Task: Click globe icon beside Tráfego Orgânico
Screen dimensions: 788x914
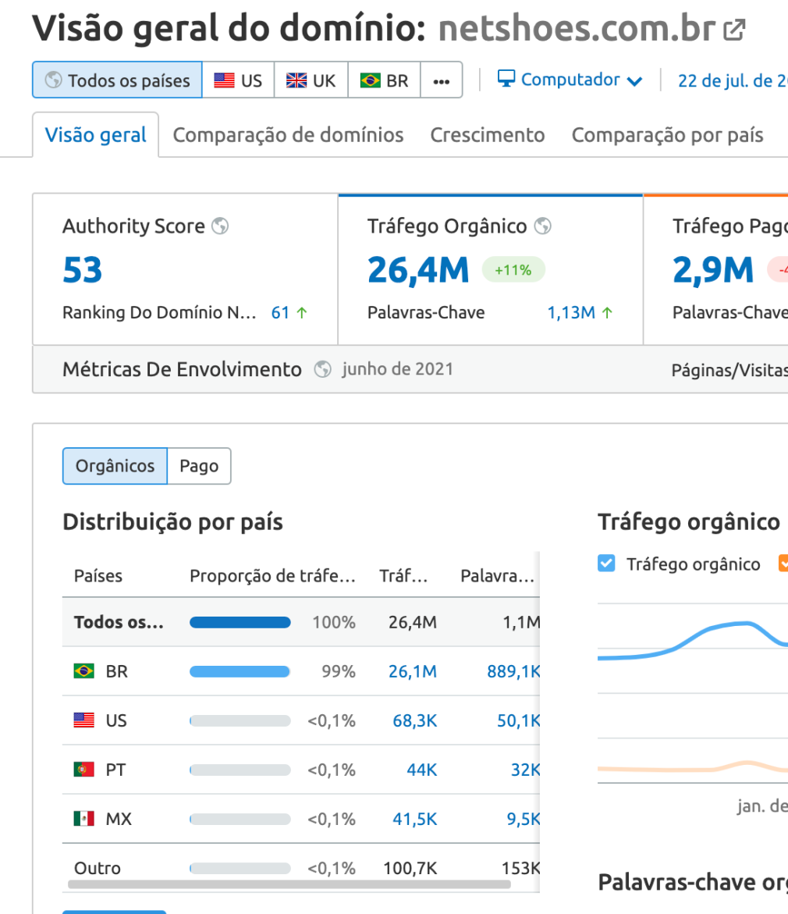Action: pos(542,226)
